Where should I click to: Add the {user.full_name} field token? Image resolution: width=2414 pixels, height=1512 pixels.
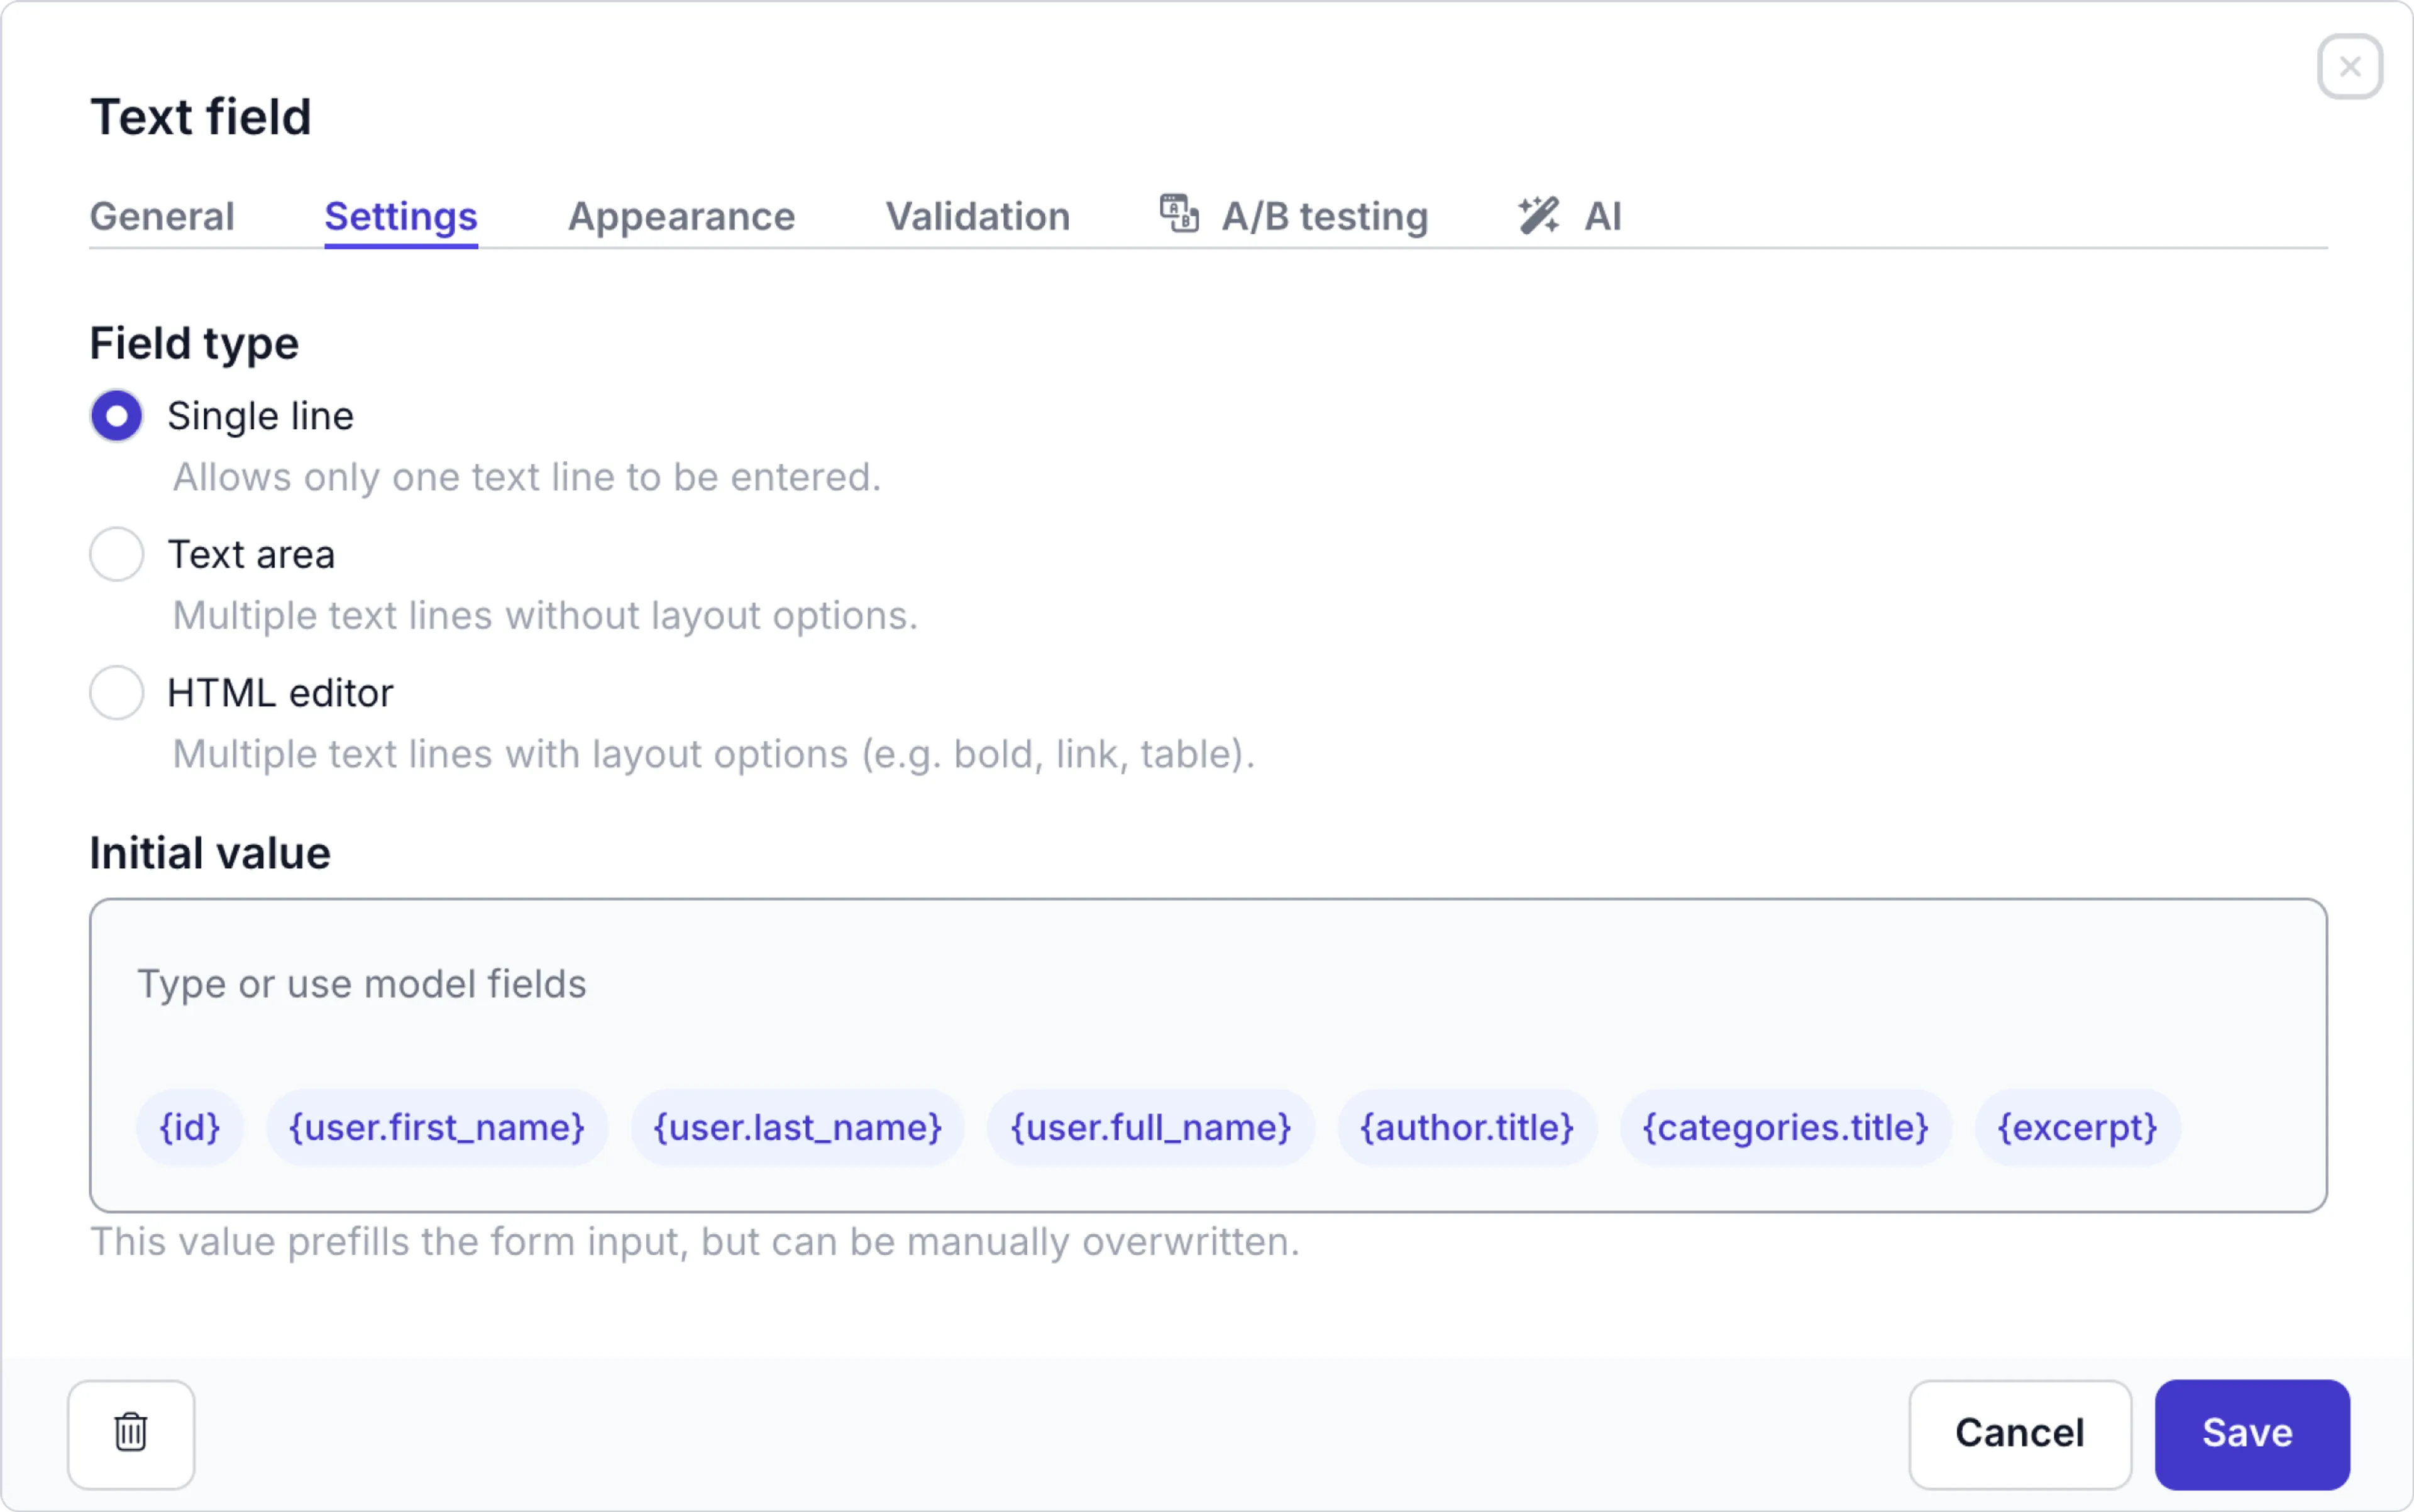(x=1150, y=1127)
